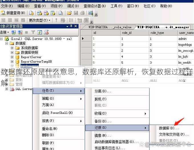This screenshot has width=194, height=150.
Task: Open the 工具(T) menu
Action: (116, 6)
